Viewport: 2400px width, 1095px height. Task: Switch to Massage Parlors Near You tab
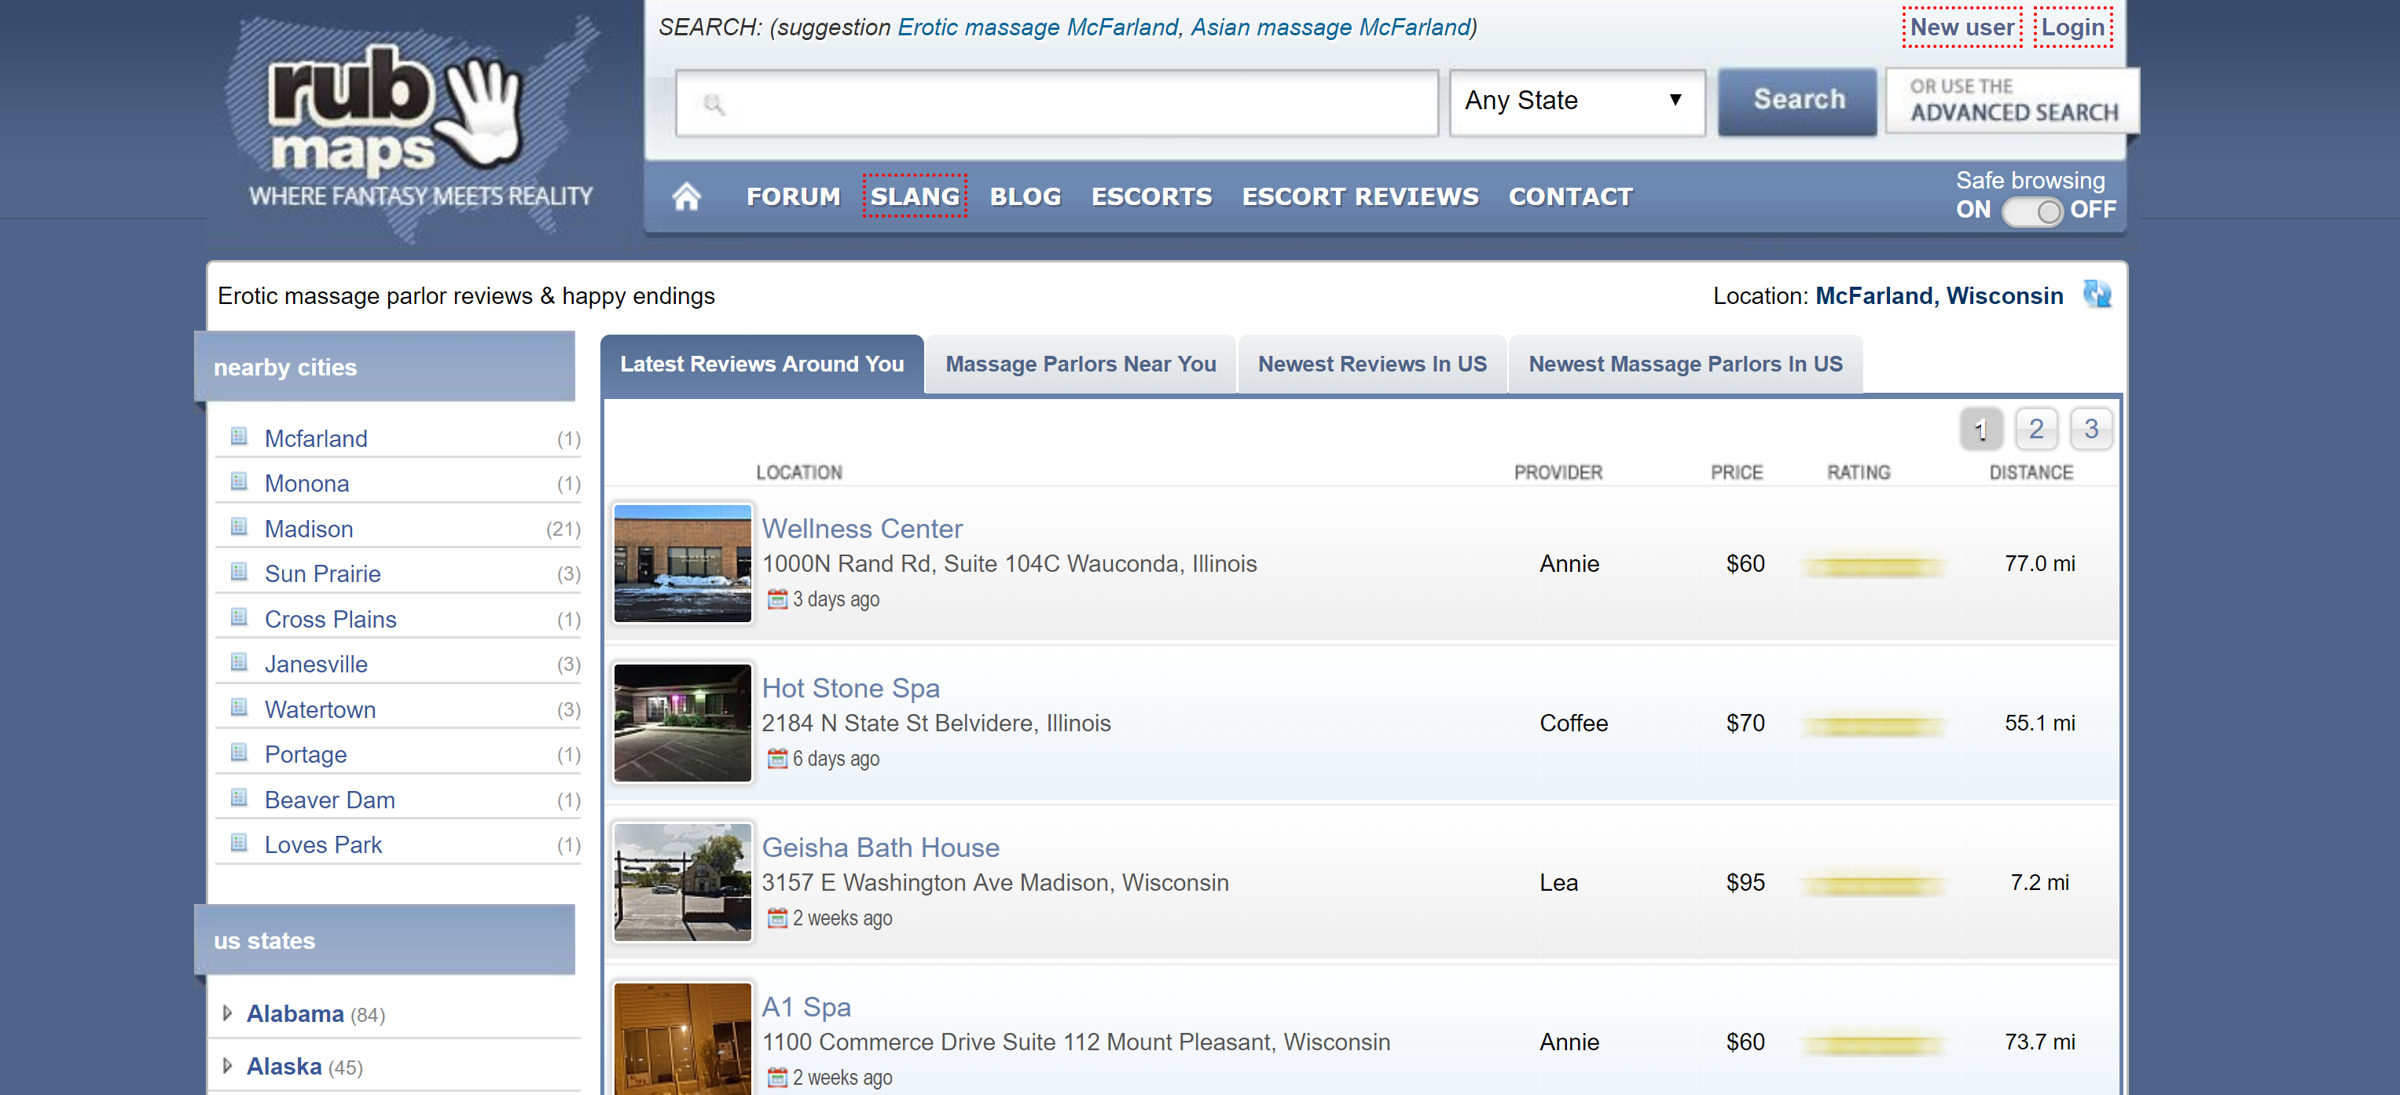pos(1081,364)
